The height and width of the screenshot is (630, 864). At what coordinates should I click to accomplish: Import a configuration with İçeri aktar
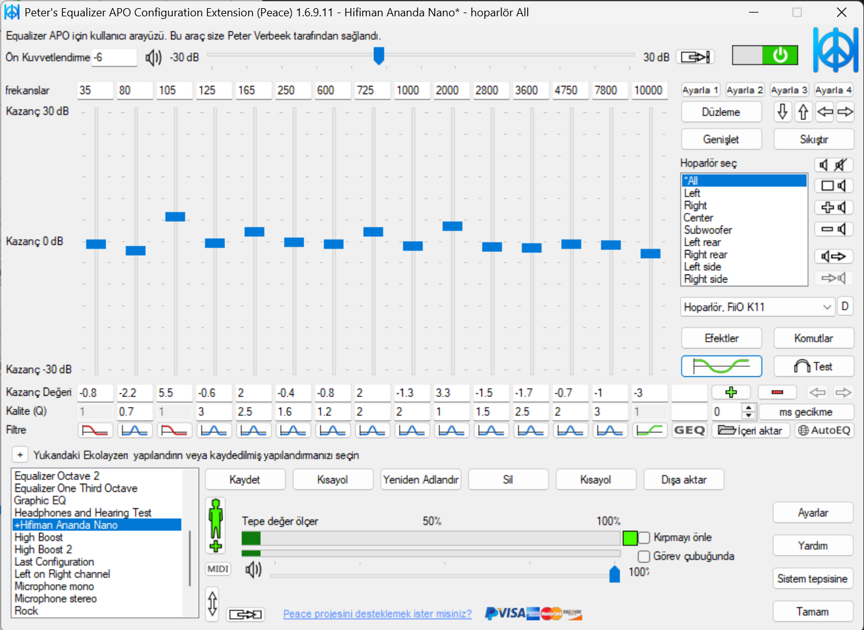[x=751, y=430]
